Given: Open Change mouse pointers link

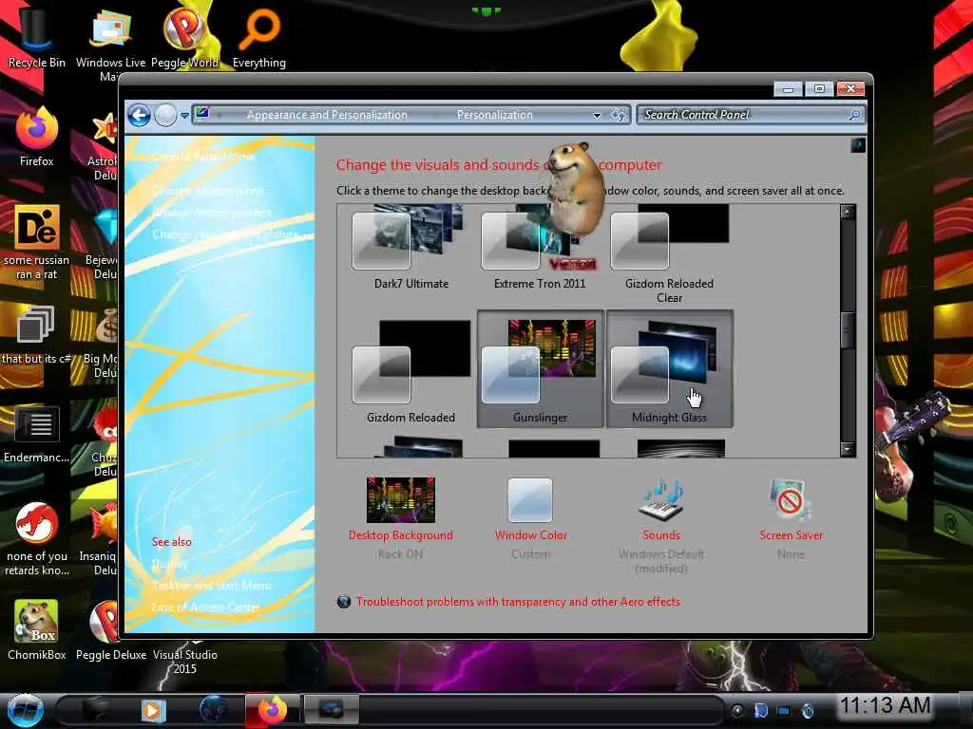Looking at the screenshot, I should tap(212, 213).
